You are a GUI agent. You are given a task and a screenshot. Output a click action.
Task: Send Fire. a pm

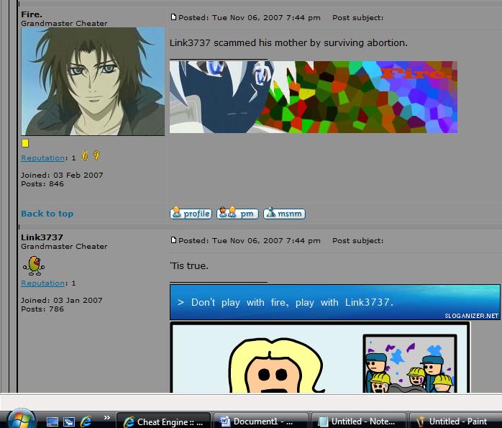[237, 213]
